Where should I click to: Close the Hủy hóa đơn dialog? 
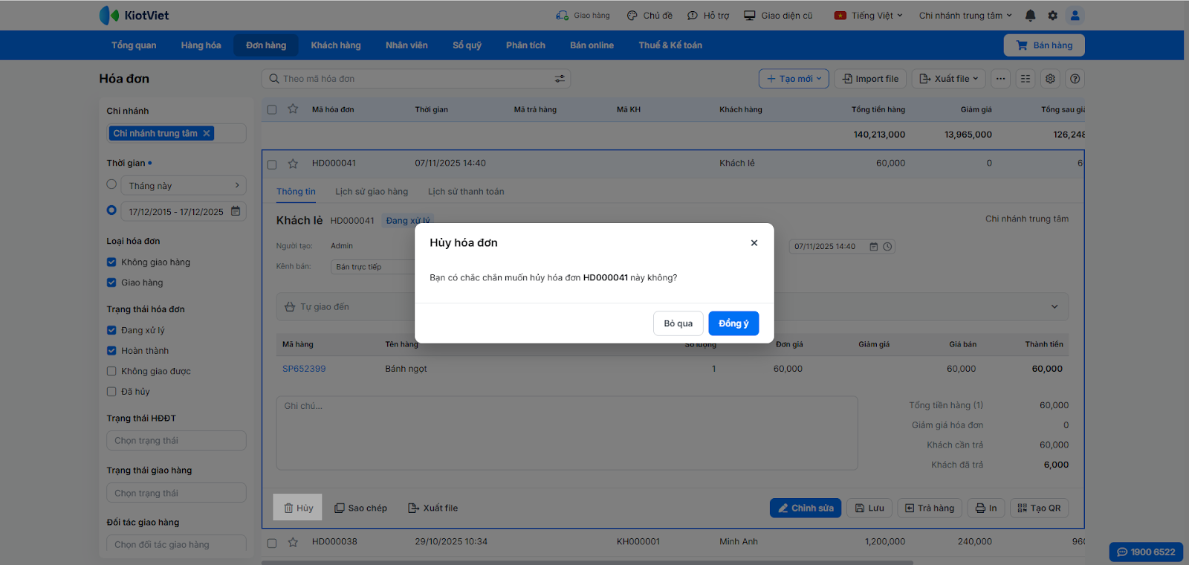pyautogui.click(x=754, y=243)
